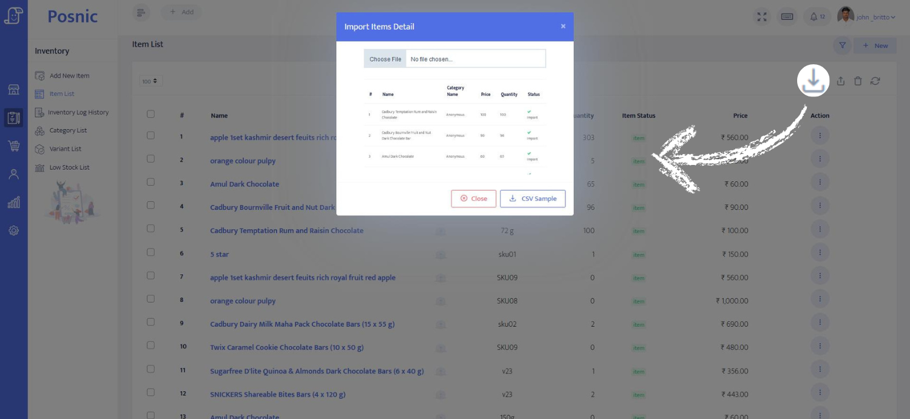Click the export upload icon

point(840,81)
